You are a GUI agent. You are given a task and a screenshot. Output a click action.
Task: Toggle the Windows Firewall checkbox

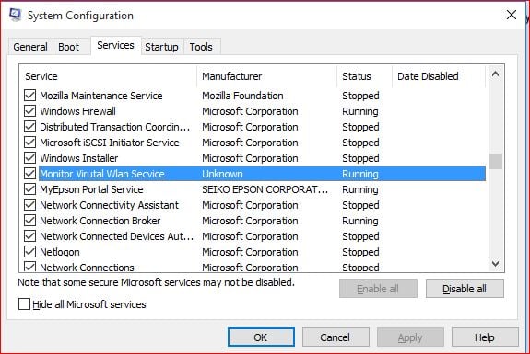[29, 111]
